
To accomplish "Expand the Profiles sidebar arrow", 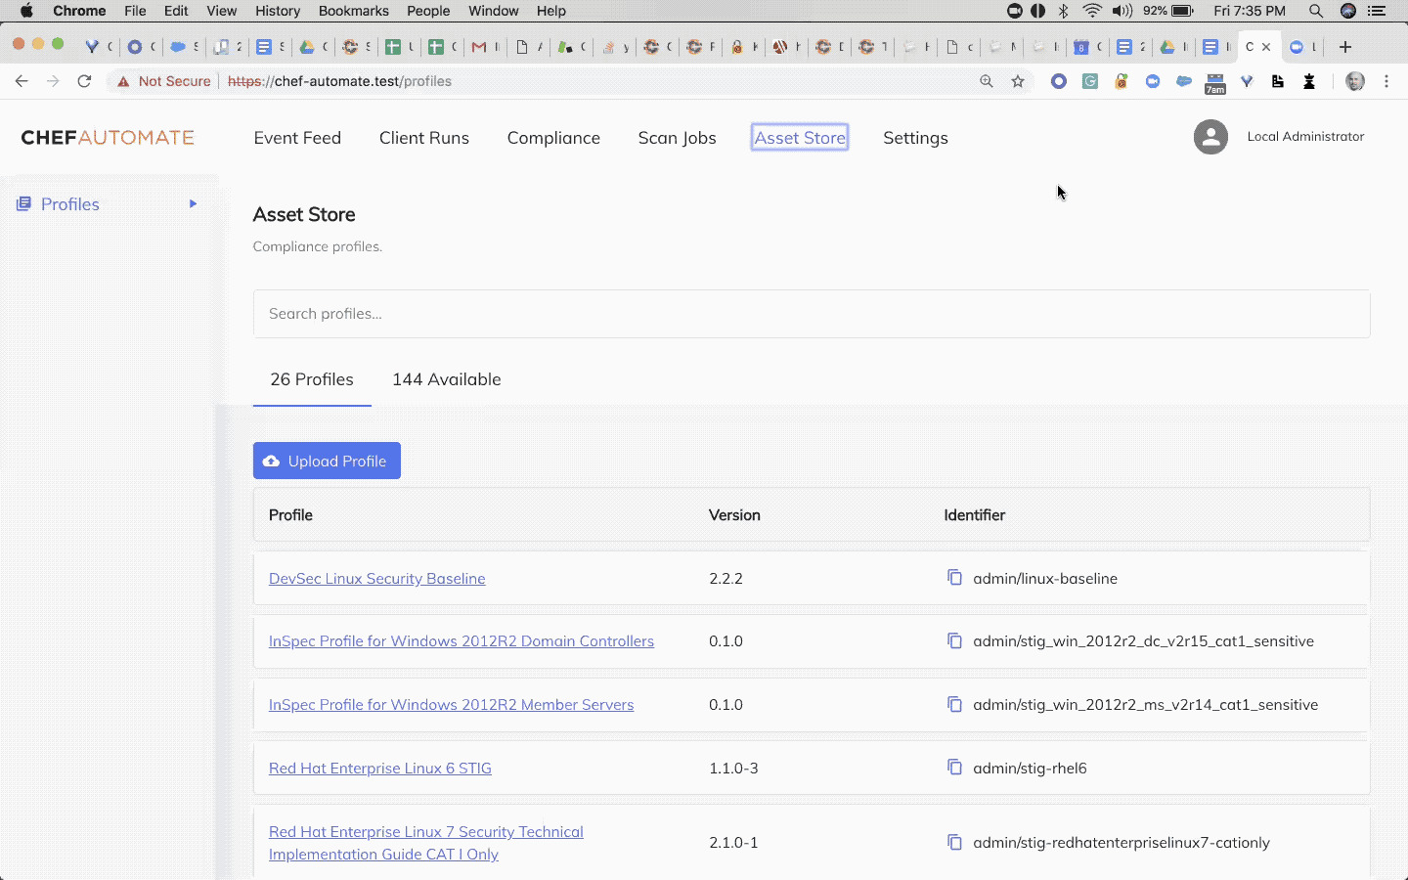I will 193,203.
